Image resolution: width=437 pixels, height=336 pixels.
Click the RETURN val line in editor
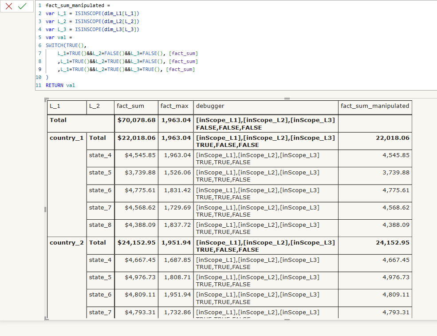(x=60, y=85)
